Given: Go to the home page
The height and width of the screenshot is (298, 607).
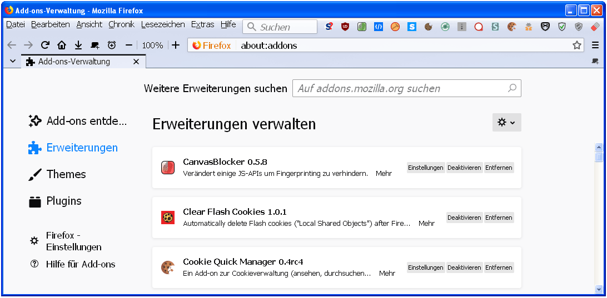Looking at the screenshot, I should click(62, 45).
